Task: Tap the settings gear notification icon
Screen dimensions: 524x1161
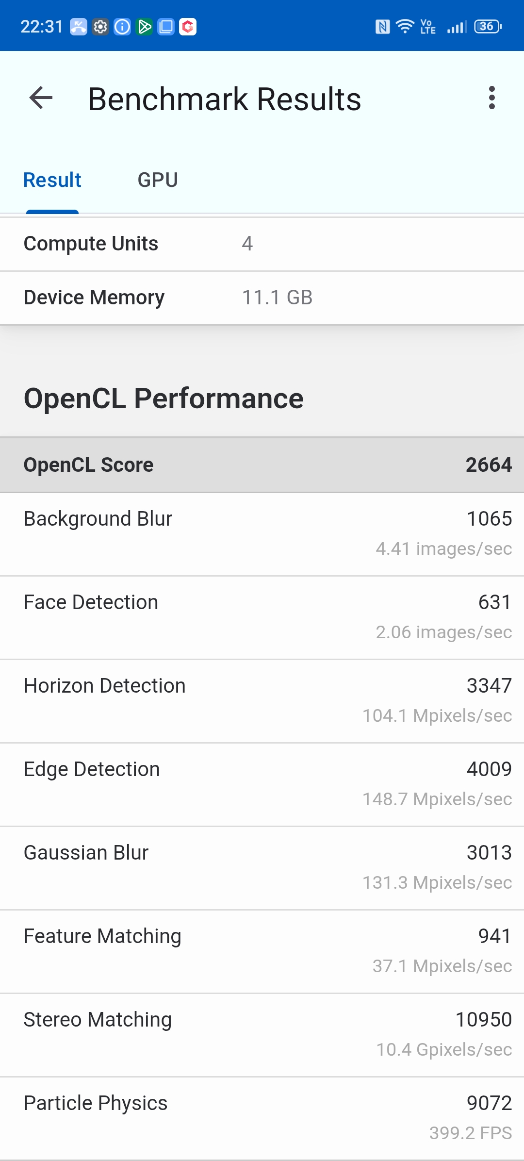Action: point(100,27)
